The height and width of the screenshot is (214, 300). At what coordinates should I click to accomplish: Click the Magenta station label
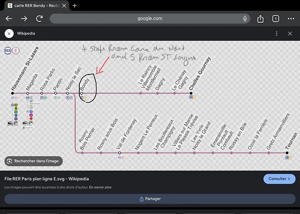(x=32, y=82)
